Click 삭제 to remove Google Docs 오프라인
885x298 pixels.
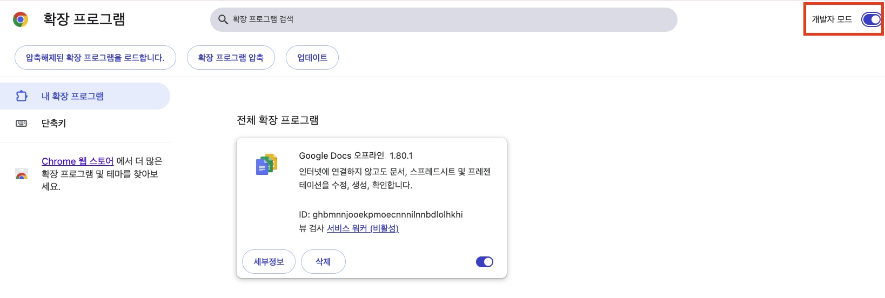click(x=323, y=262)
